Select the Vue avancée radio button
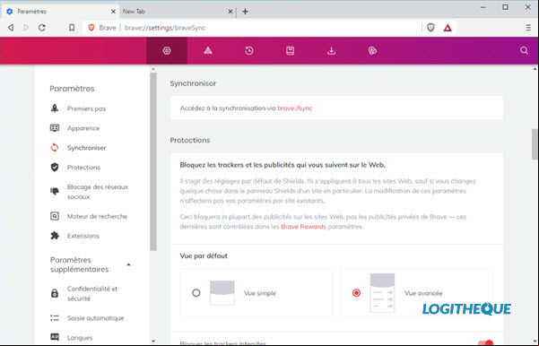Viewport: 539px width, 346px height. tap(356, 293)
